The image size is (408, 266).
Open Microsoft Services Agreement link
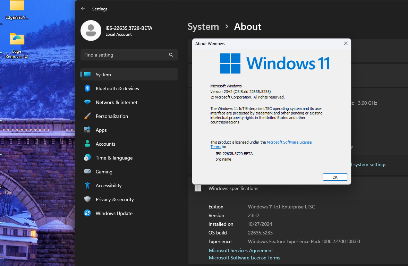tap(241, 250)
